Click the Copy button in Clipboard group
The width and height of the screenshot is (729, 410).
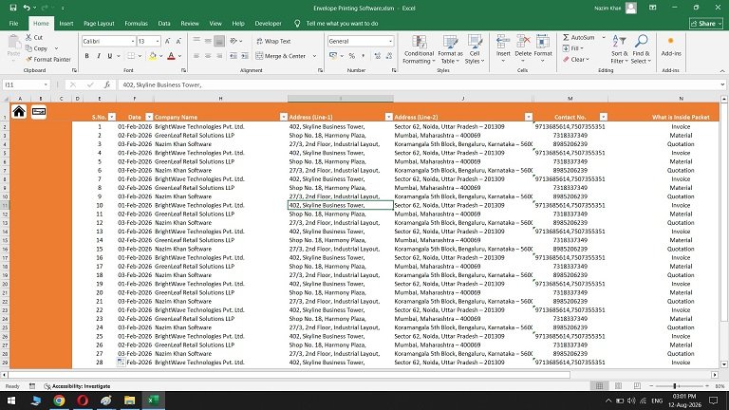(37, 48)
